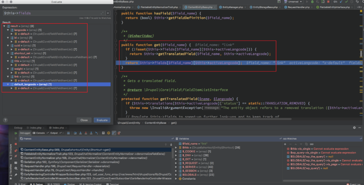Click the Run to Cursor icon
The height and width of the screenshot is (185, 364).
point(97,133)
